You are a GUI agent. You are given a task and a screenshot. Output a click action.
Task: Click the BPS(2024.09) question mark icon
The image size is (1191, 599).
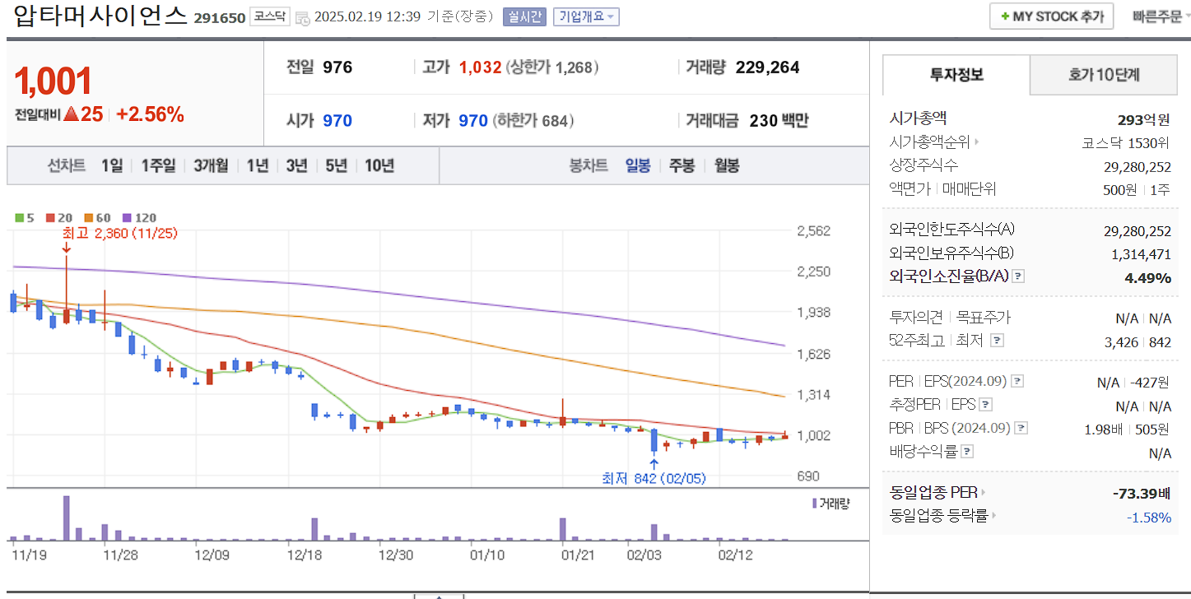point(1021,427)
